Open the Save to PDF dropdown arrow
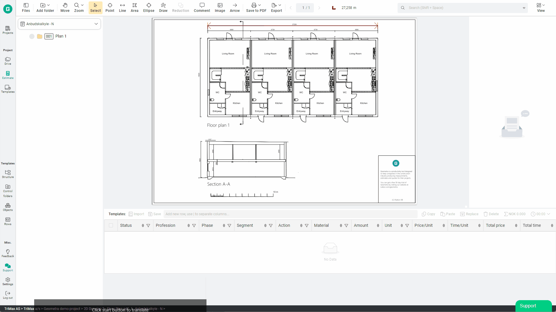This screenshot has height=312, width=556. pyautogui.click(x=259, y=5)
